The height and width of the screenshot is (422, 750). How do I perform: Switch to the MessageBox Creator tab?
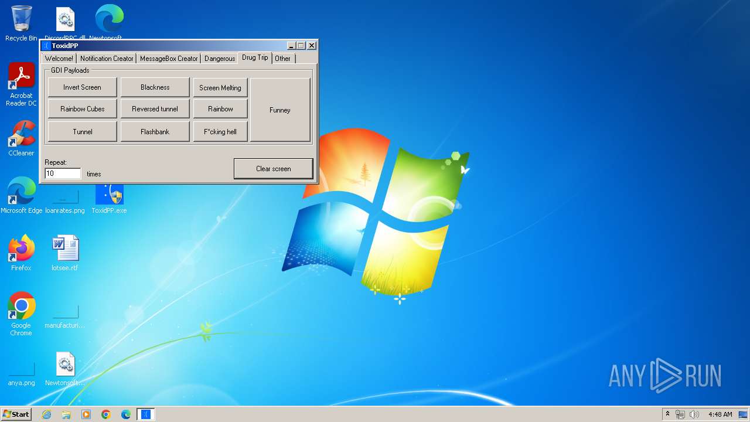click(x=169, y=58)
